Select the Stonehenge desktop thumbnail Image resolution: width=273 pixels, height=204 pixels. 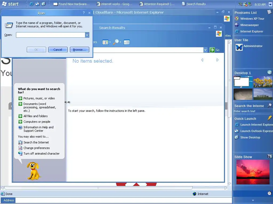point(263,94)
